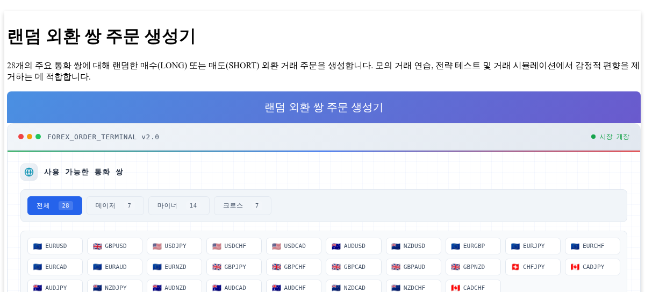Choose the EURUSD currency pair
This screenshot has height=292, width=645.
coord(55,246)
